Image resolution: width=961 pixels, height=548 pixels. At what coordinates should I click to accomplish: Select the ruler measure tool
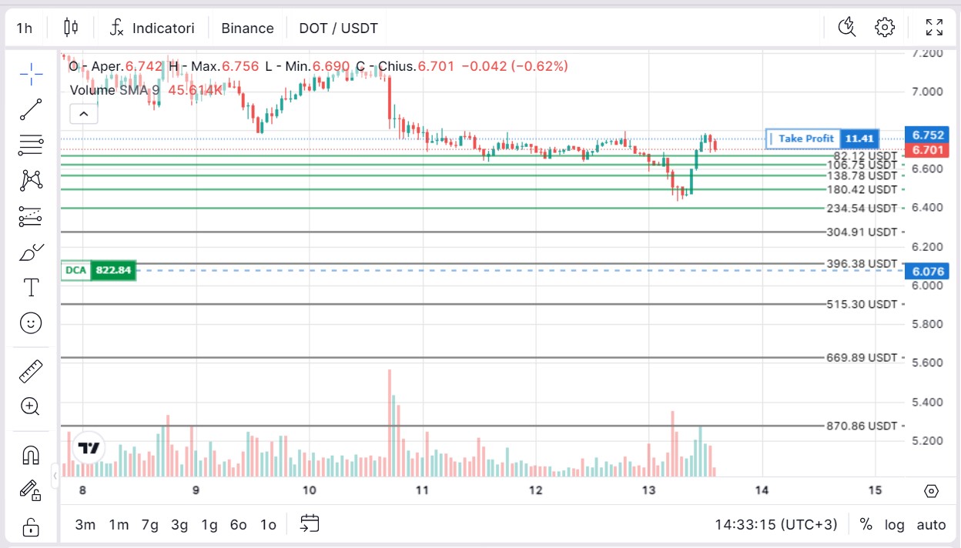click(x=31, y=372)
